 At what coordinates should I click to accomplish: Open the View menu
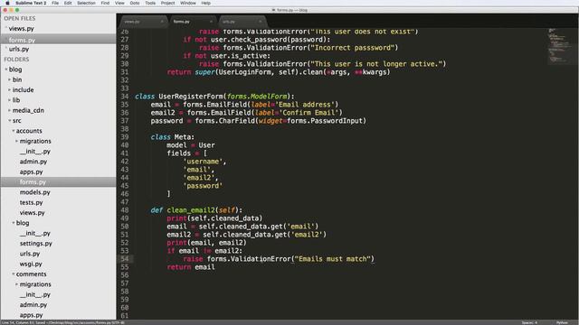(119, 3)
